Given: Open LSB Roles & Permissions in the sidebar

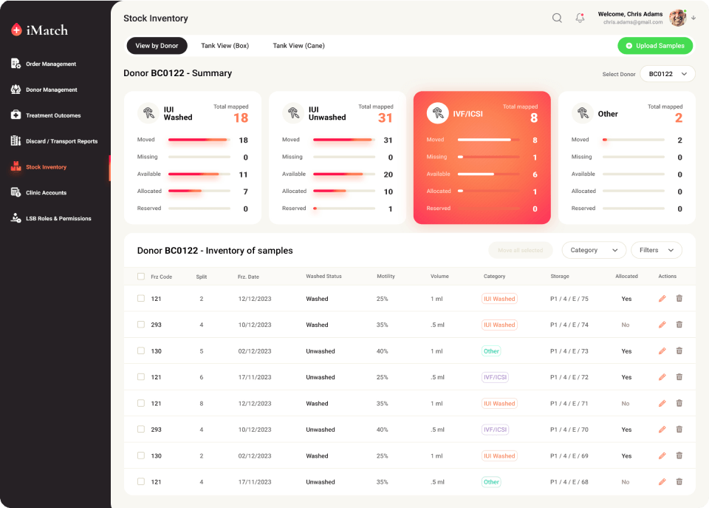Looking at the screenshot, I should 51,218.
